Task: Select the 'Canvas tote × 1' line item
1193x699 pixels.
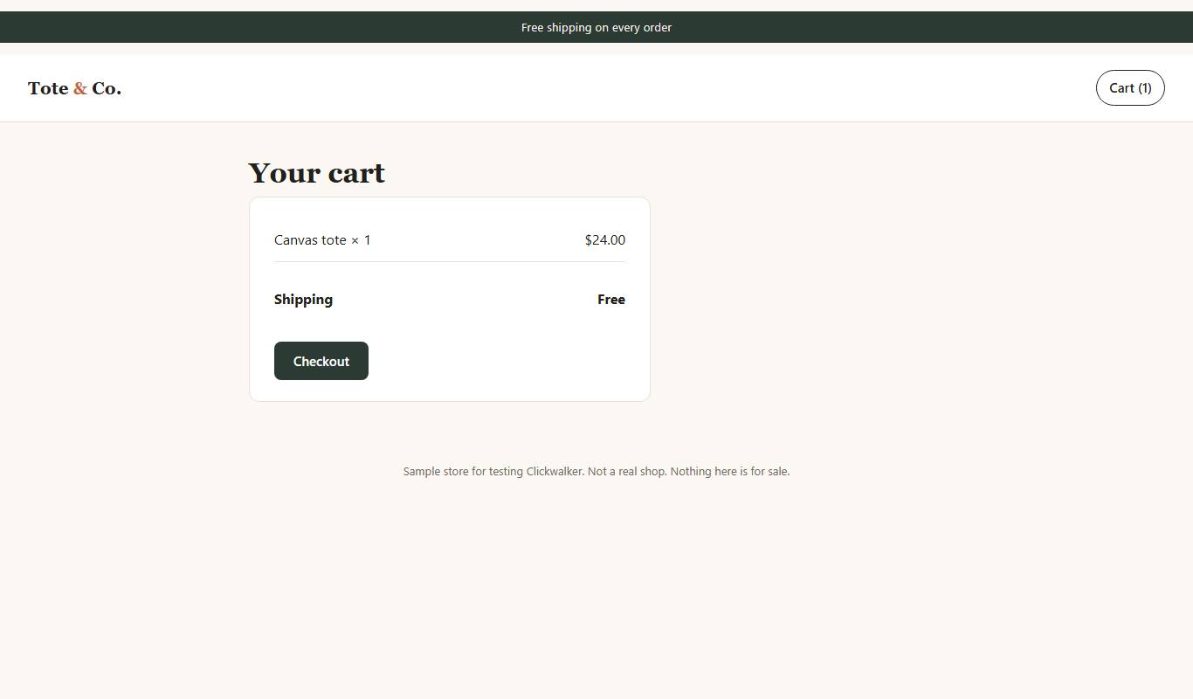Action: pos(450,239)
